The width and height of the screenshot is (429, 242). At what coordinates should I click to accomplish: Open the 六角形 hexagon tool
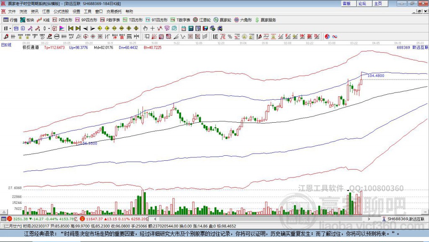pos(243,20)
